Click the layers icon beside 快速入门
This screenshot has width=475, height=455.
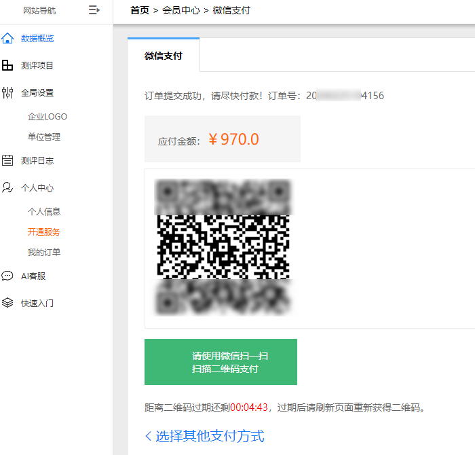click(x=7, y=303)
